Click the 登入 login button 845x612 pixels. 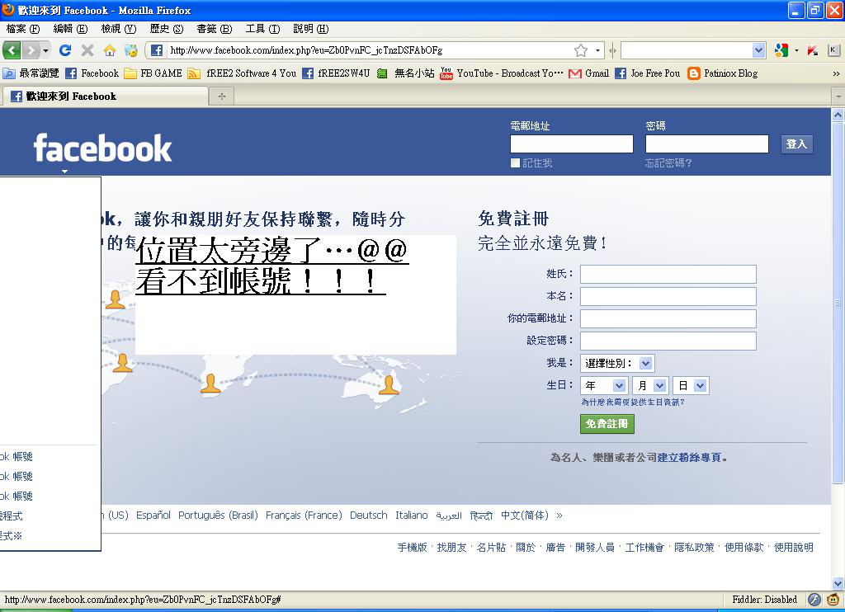[x=796, y=144]
